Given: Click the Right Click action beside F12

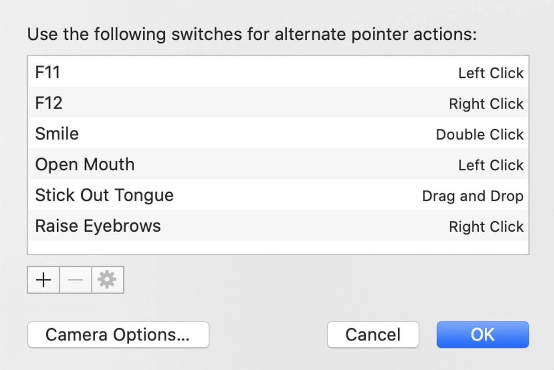Looking at the screenshot, I should (x=486, y=104).
